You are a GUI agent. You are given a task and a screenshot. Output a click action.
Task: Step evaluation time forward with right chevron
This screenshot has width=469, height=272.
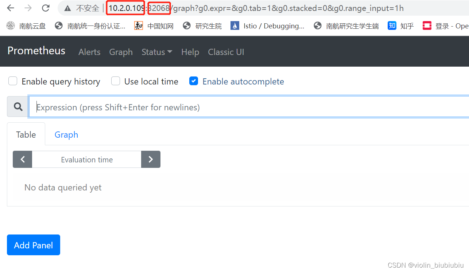(x=151, y=159)
